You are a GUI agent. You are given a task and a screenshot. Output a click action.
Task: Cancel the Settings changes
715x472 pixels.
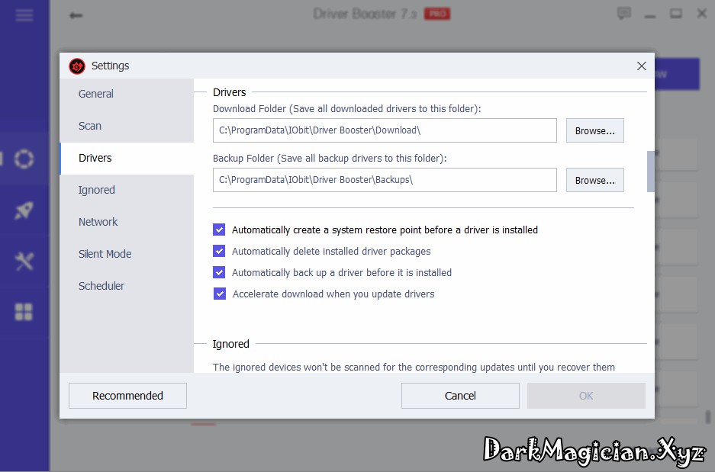click(460, 396)
